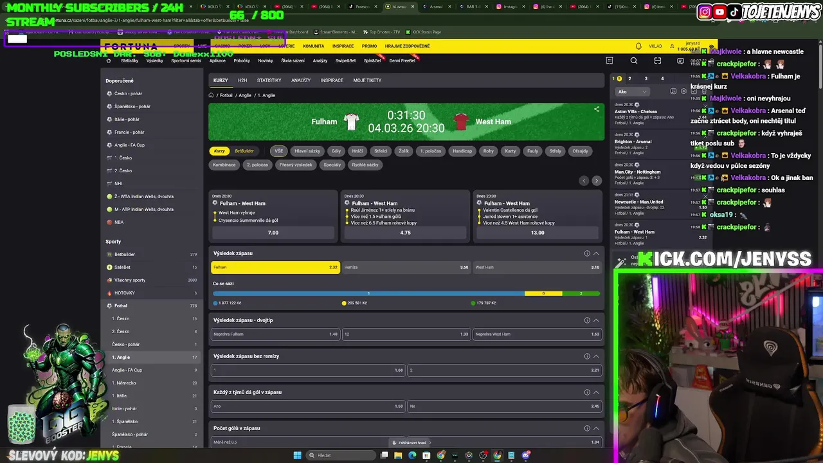
Task: Show info for Každý z týmů dá gól
Action: [x=587, y=392]
